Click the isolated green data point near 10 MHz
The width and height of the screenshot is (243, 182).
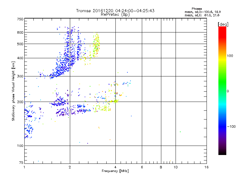(180, 132)
